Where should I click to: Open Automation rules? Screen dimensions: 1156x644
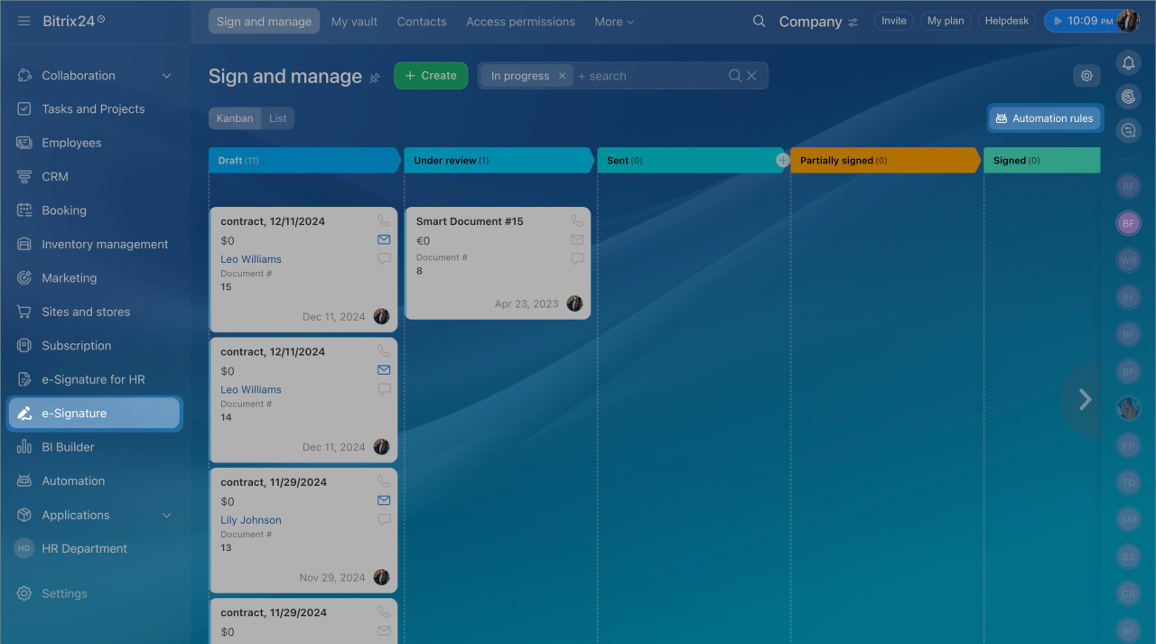point(1044,118)
